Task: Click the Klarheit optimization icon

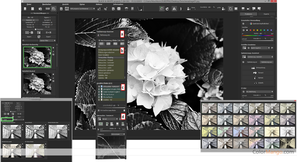Action: [255, 78]
